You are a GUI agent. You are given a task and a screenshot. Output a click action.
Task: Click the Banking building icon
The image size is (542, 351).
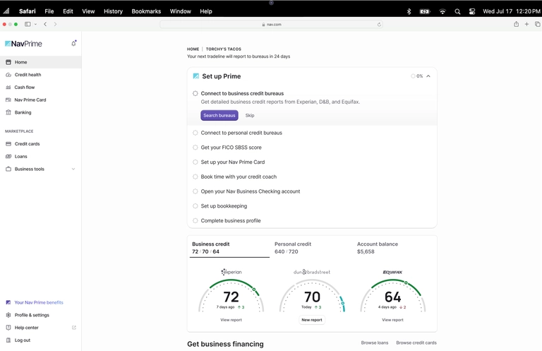8,112
